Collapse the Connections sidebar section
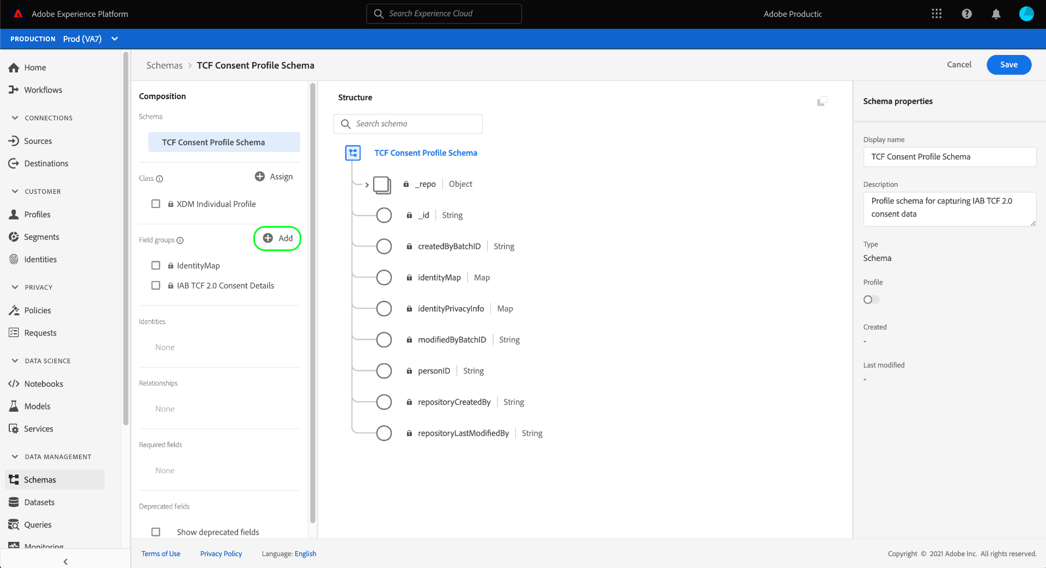1046x568 pixels. pos(15,118)
